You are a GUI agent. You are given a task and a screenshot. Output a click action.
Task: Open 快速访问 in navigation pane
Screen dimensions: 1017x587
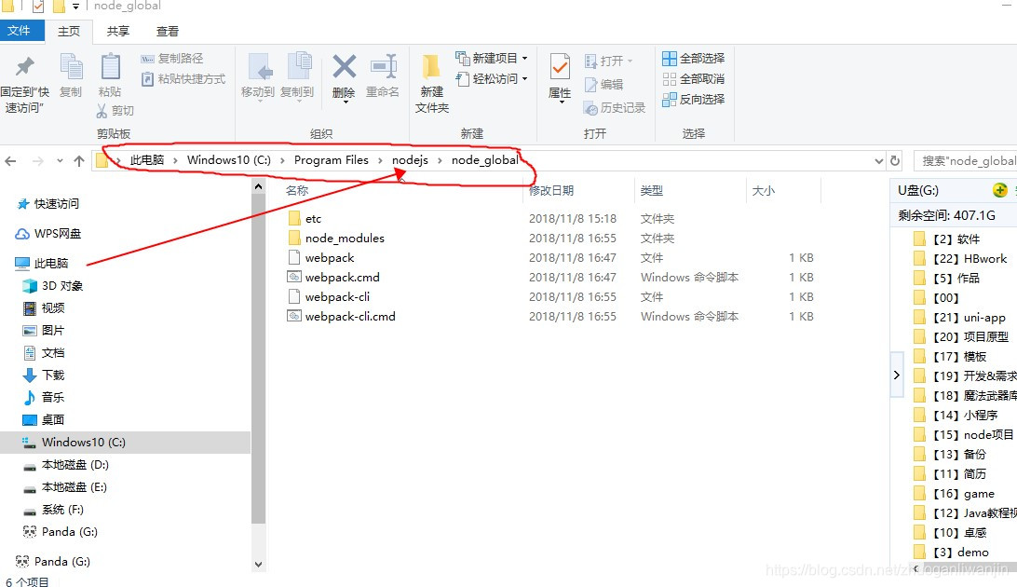(48, 204)
